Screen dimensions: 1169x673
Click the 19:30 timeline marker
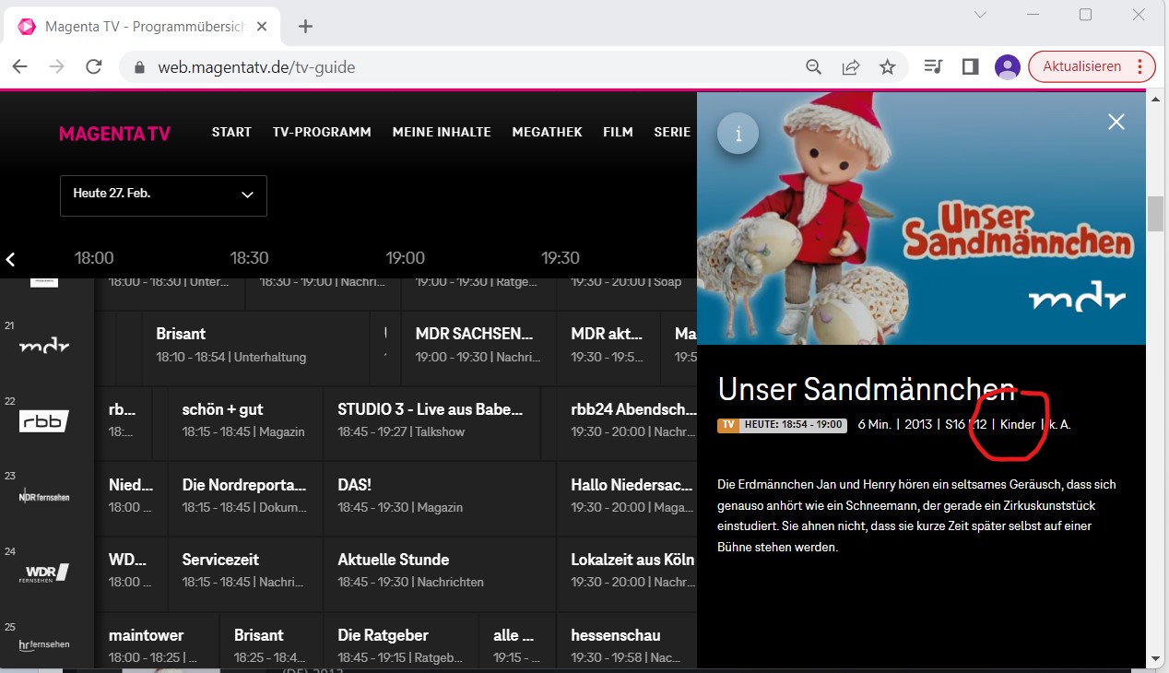pyautogui.click(x=561, y=258)
